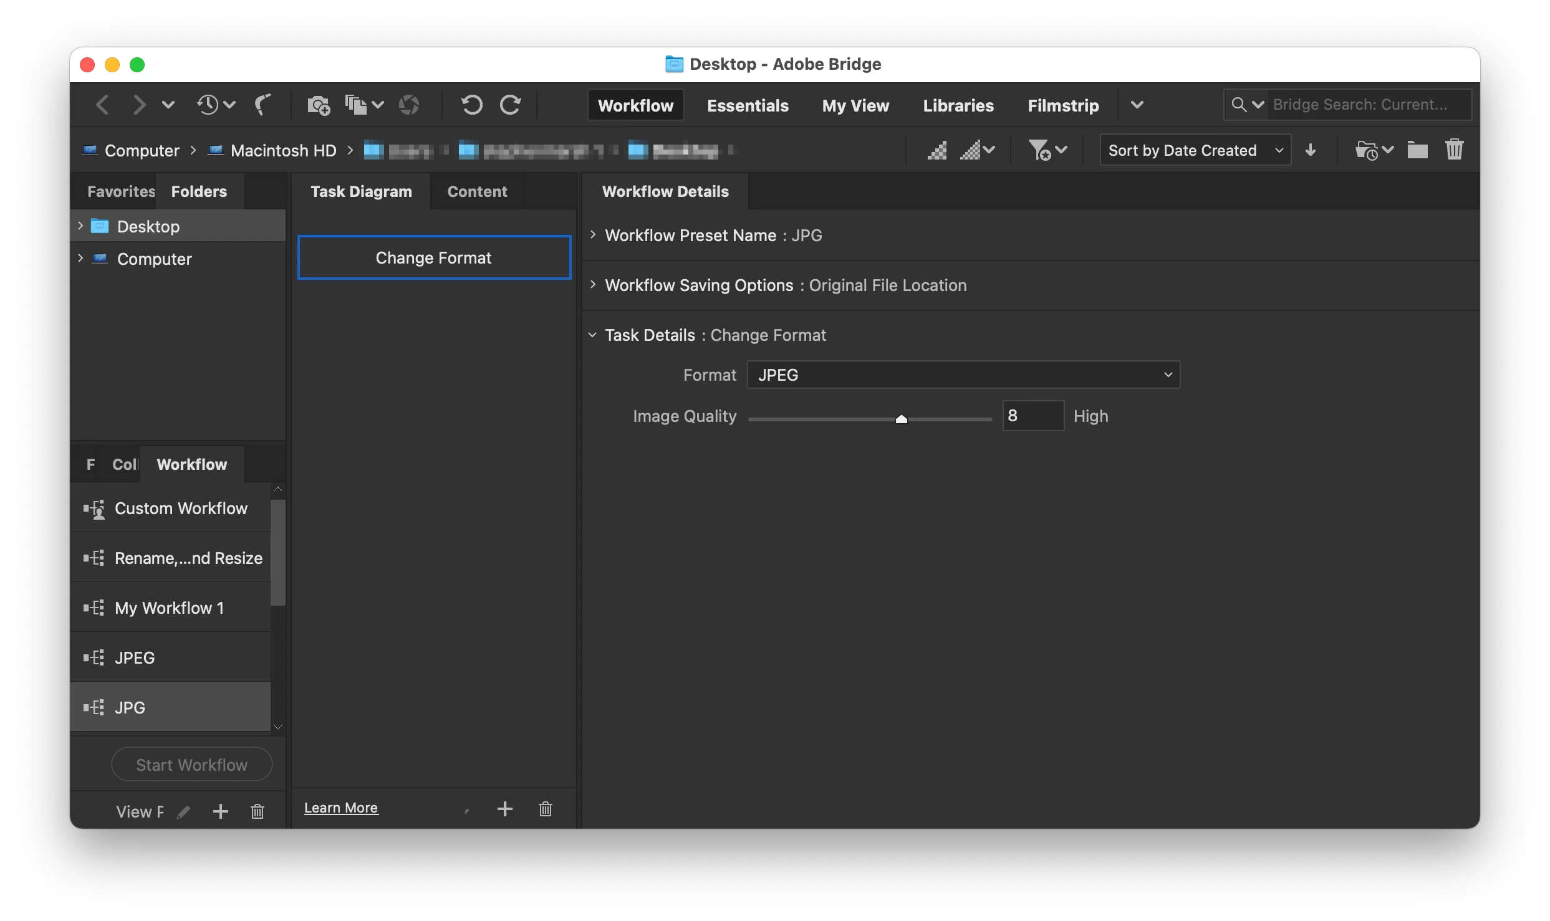Open the Sort by Date Created dropdown

click(x=1195, y=150)
